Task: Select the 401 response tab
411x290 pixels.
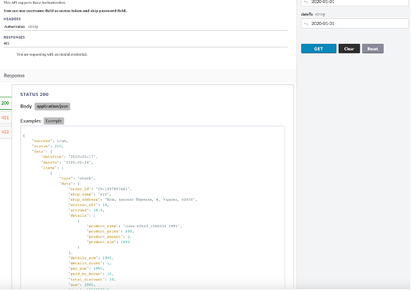Action: 5,118
